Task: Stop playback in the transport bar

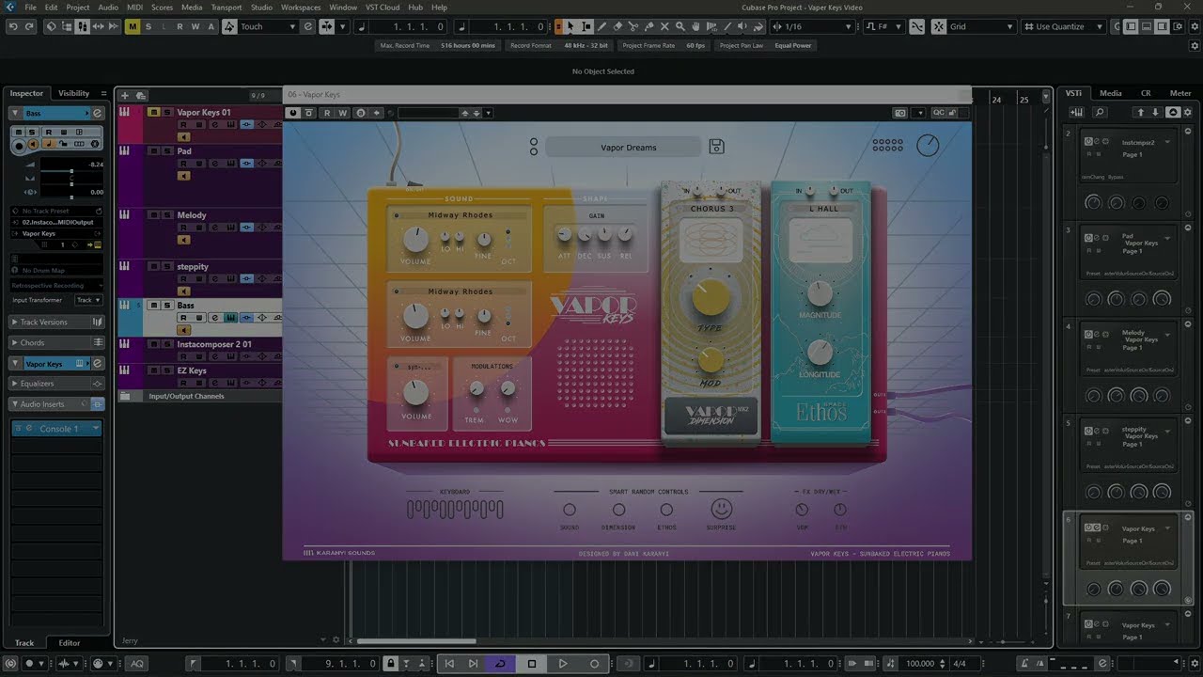Action: 531,663
